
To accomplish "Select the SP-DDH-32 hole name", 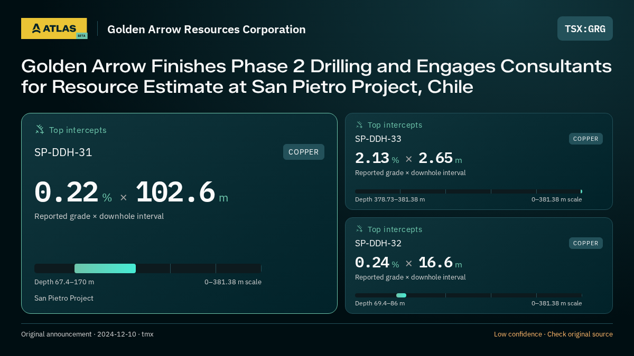I will (378, 244).
